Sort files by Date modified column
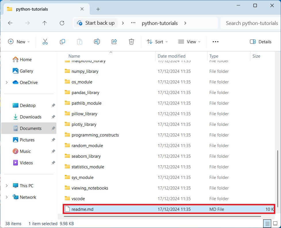This screenshot has height=228, width=281. pyautogui.click(x=172, y=56)
